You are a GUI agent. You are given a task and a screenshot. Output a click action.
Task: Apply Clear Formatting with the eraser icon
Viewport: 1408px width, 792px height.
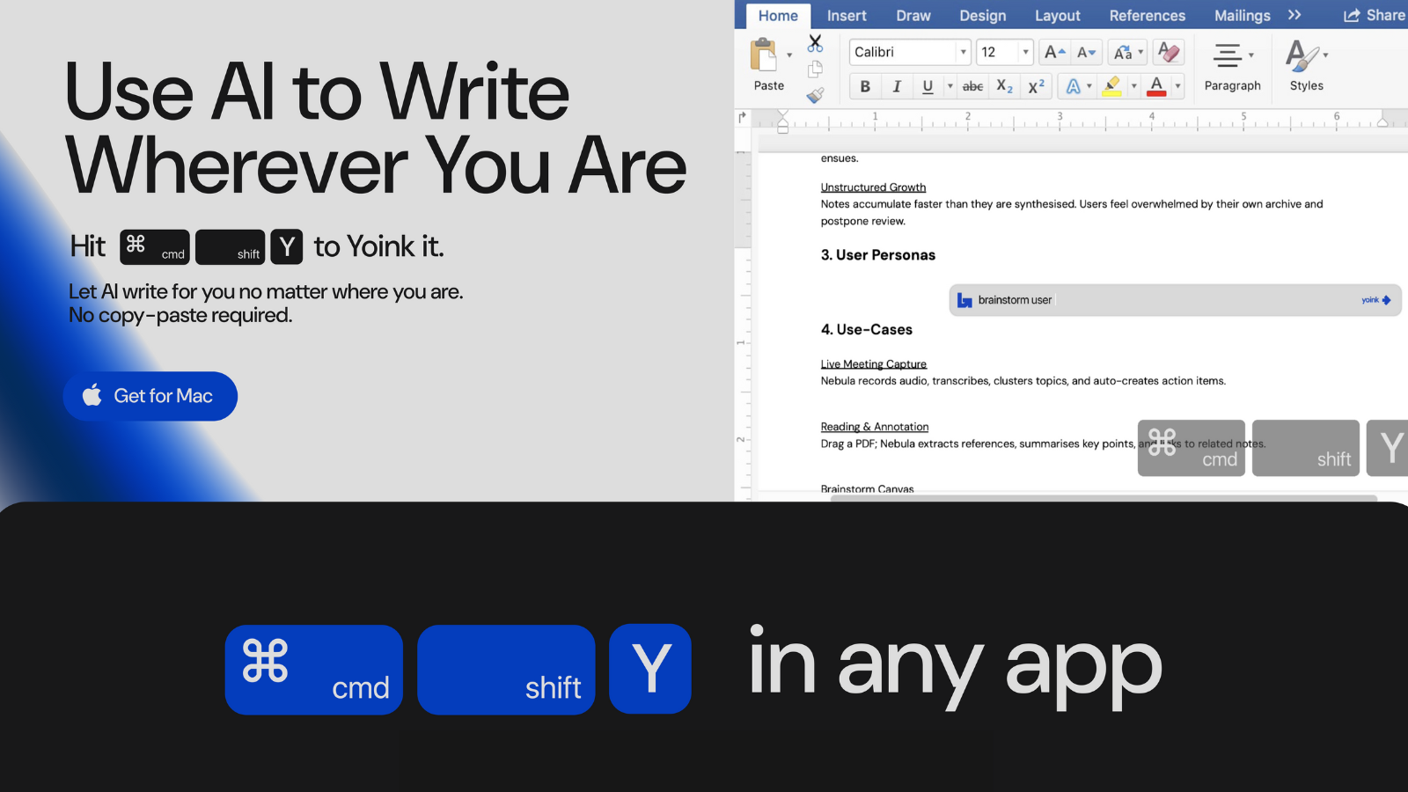(x=1168, y=53)
